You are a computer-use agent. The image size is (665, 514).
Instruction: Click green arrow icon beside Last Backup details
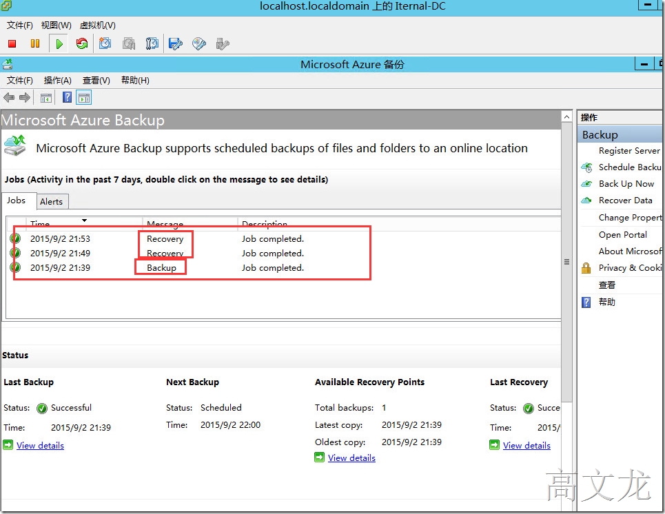tap(8, 445)
